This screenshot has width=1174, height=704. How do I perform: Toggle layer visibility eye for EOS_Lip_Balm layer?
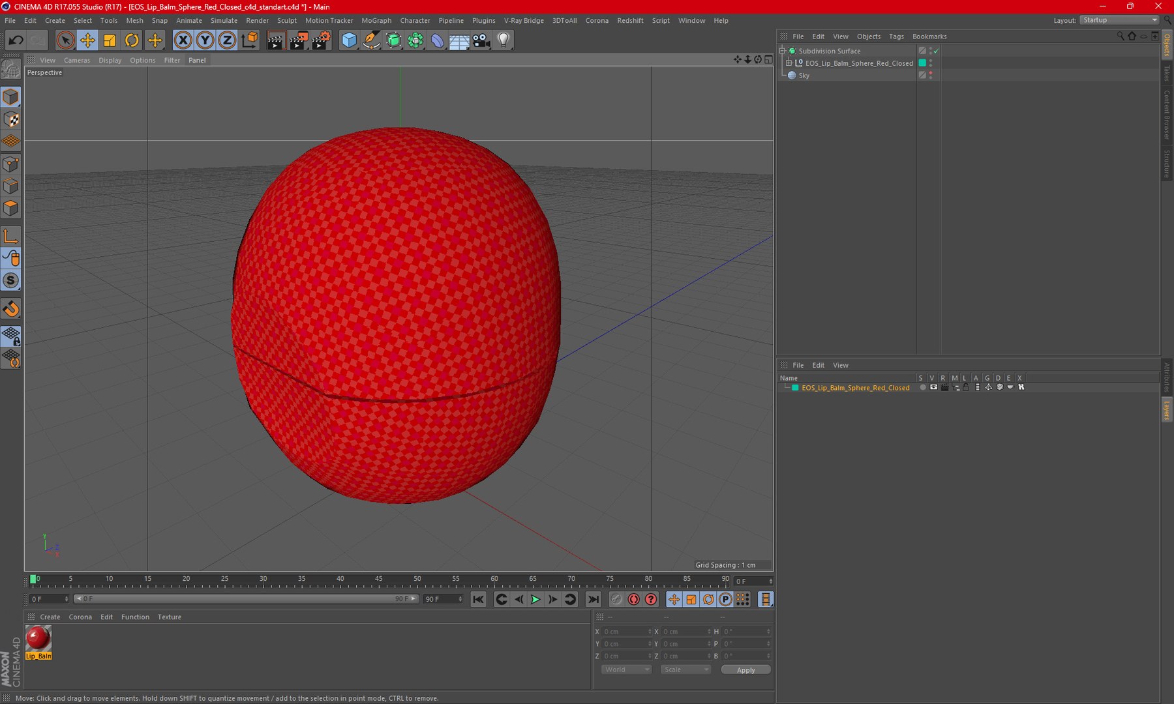(933, 387)
